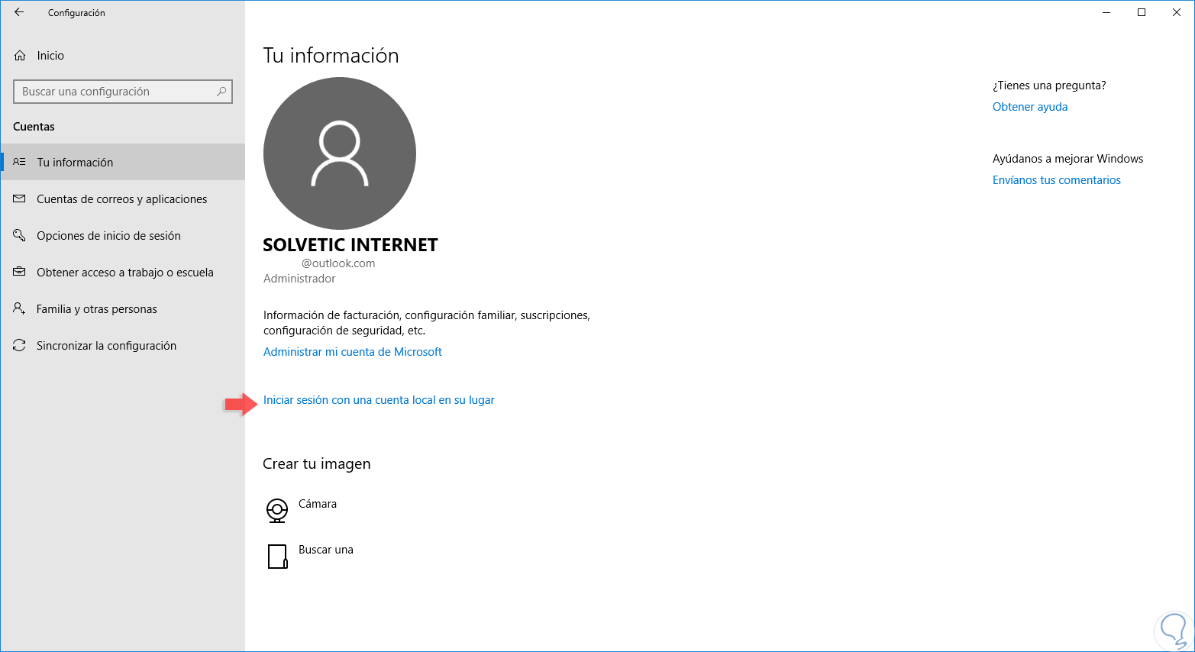
Task: Click Iniciar sesión con una cuenta local link
Action: tap(379, 400)
